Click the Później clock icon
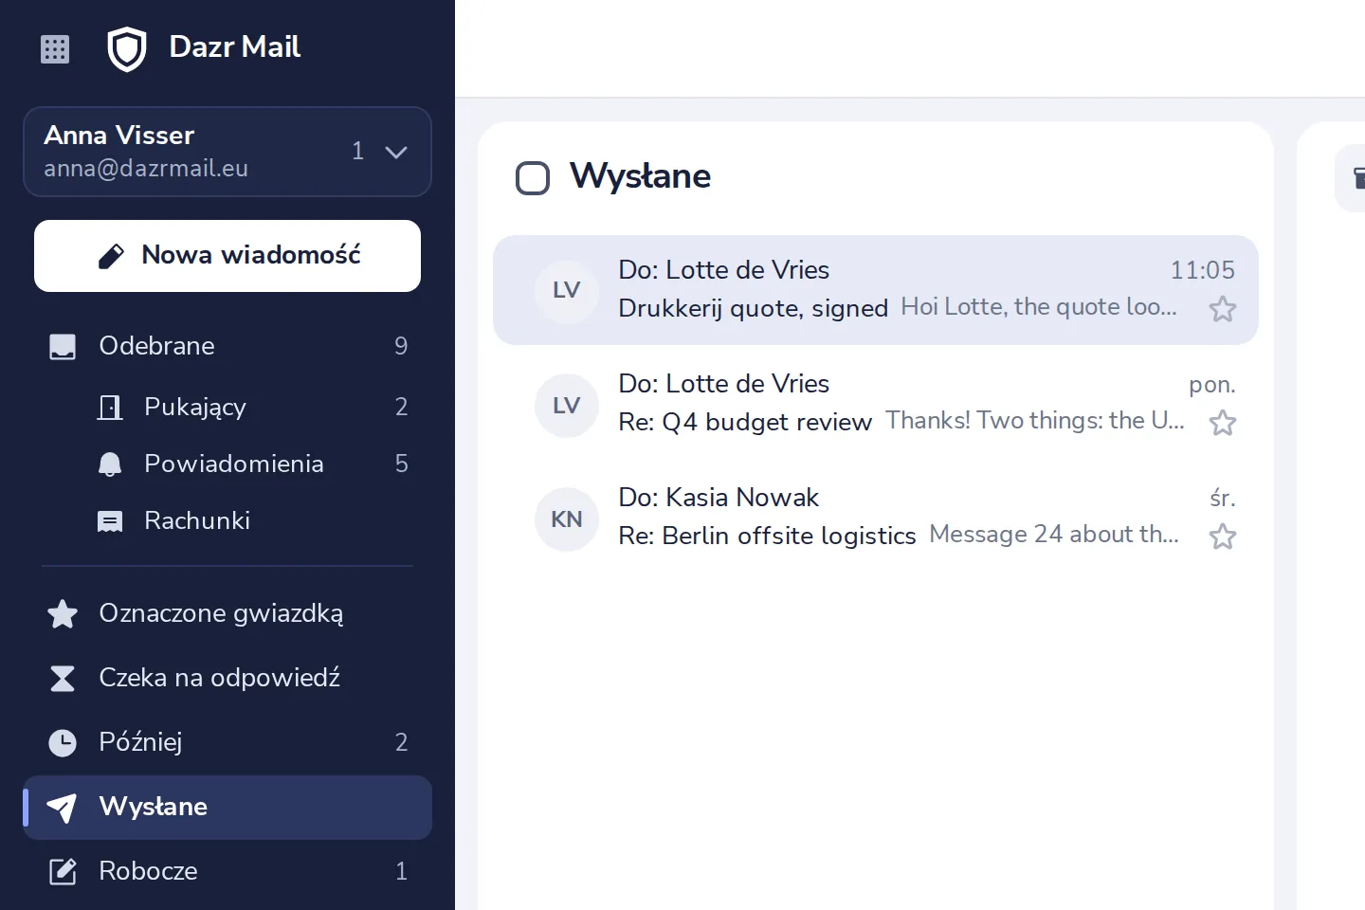Image resolution: width=1365 pixels, height=910 pixels. (63, 743)
